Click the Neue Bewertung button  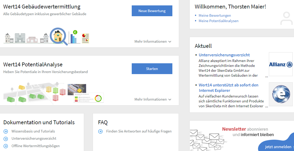tap(152, 11)
